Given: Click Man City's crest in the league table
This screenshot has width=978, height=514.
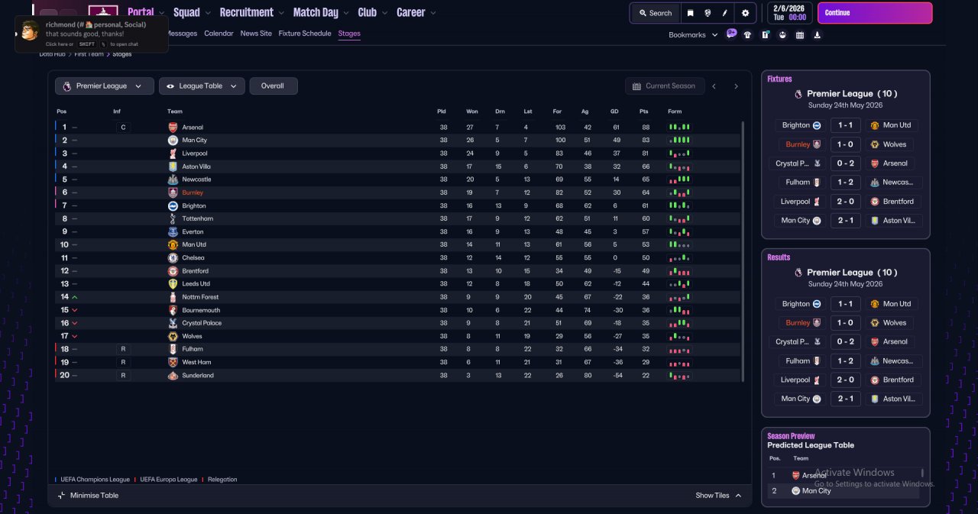Looking at the screenshot, I should pos(173,141).
